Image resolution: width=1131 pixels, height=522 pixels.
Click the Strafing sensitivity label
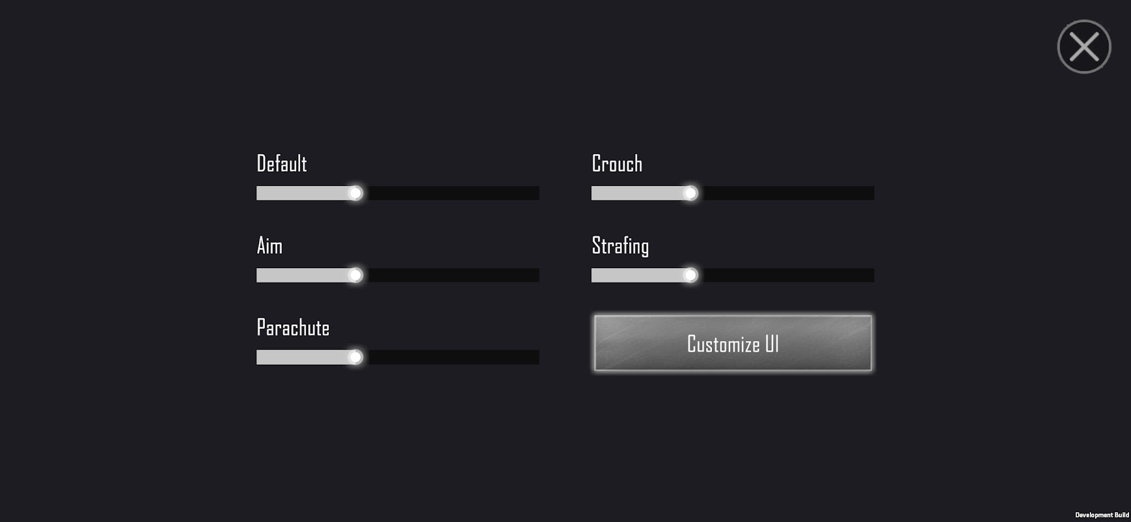pyautogui.click(x=620, y=246)
